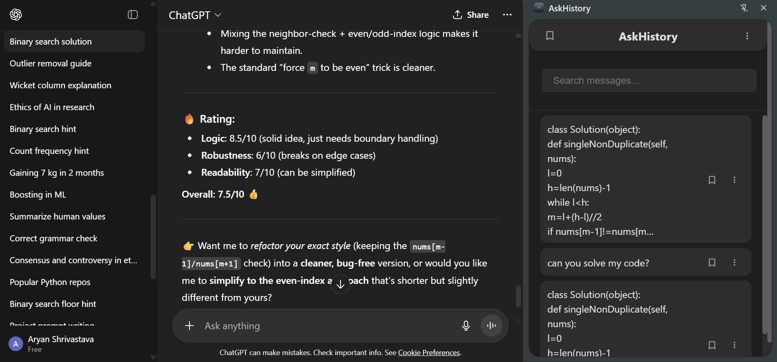Toggle the sidebar collapse icon
This screenshot has height=362, width=777.
click(x=133, y=15)
